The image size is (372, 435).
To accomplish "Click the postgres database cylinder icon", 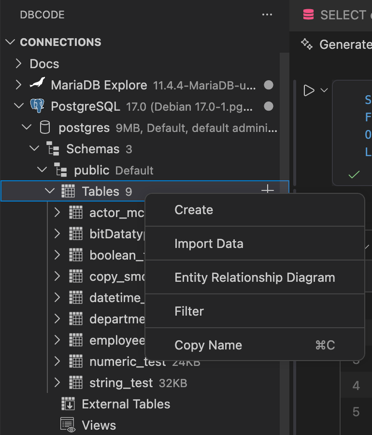I will pyautogui.click(x=45, y=127).
